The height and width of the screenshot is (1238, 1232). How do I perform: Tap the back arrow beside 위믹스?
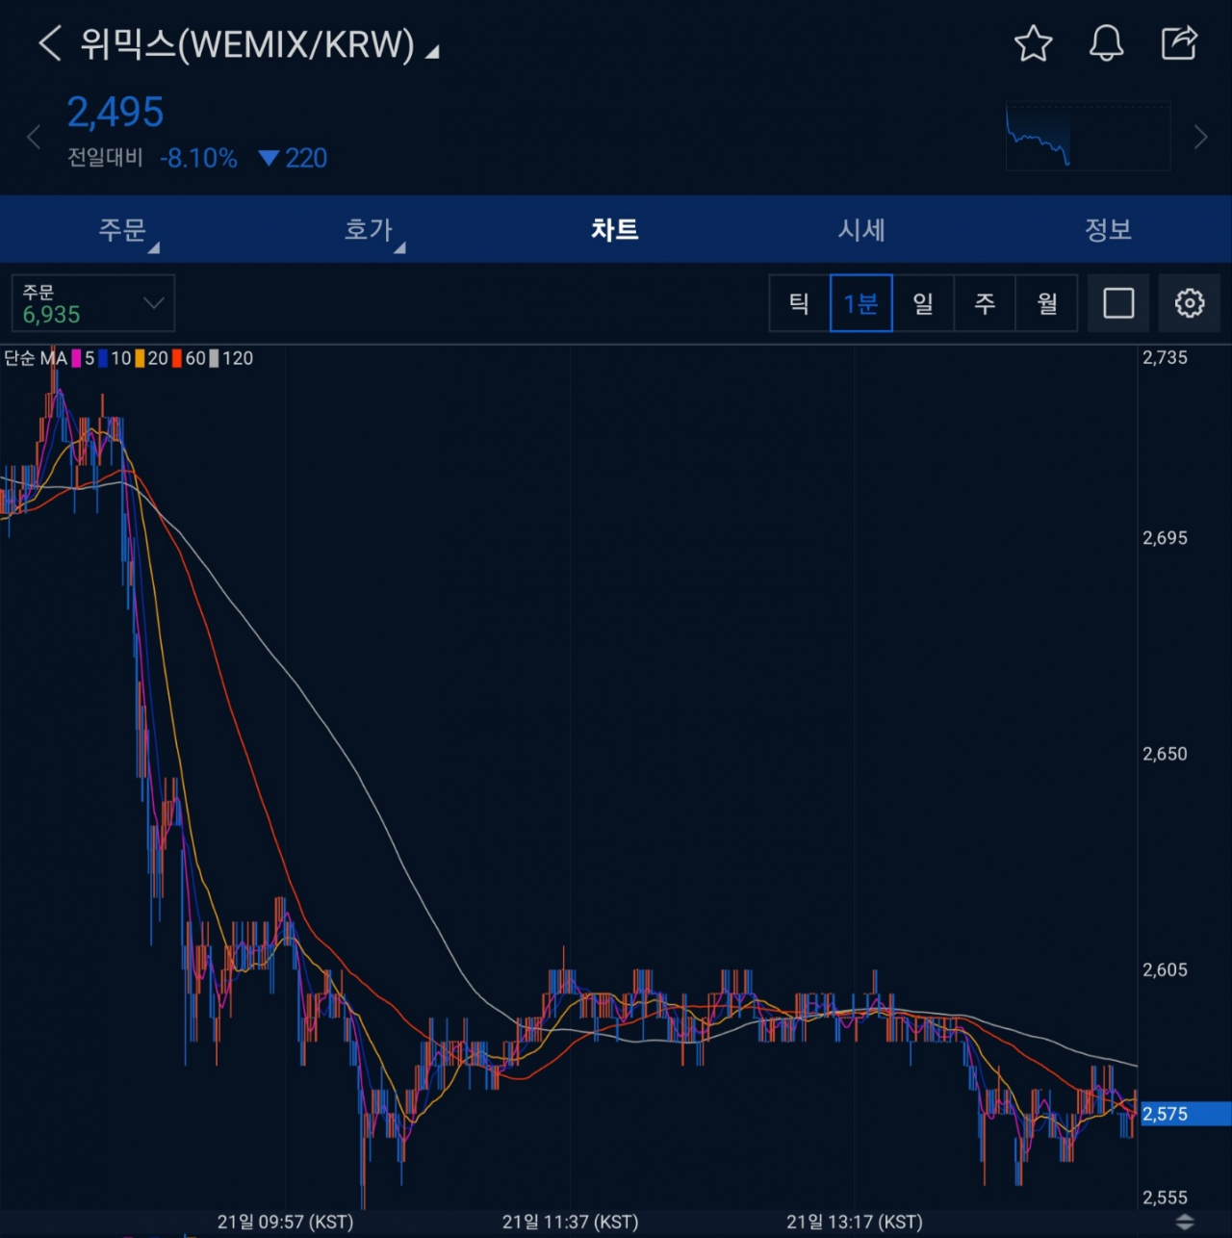49,43
